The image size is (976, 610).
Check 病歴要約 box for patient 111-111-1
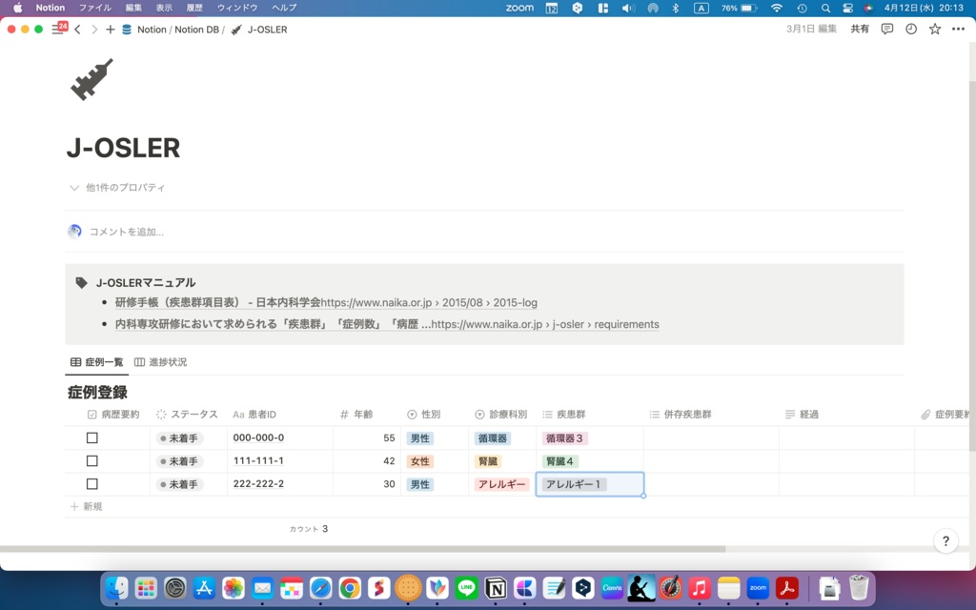click(92, 461)
